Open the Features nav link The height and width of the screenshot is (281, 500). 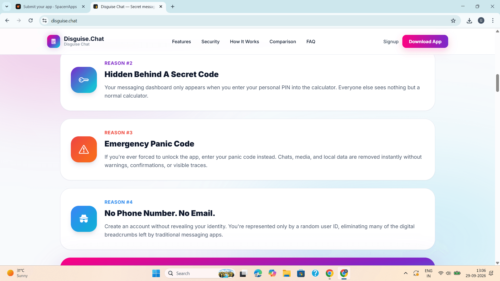[181, 42]
